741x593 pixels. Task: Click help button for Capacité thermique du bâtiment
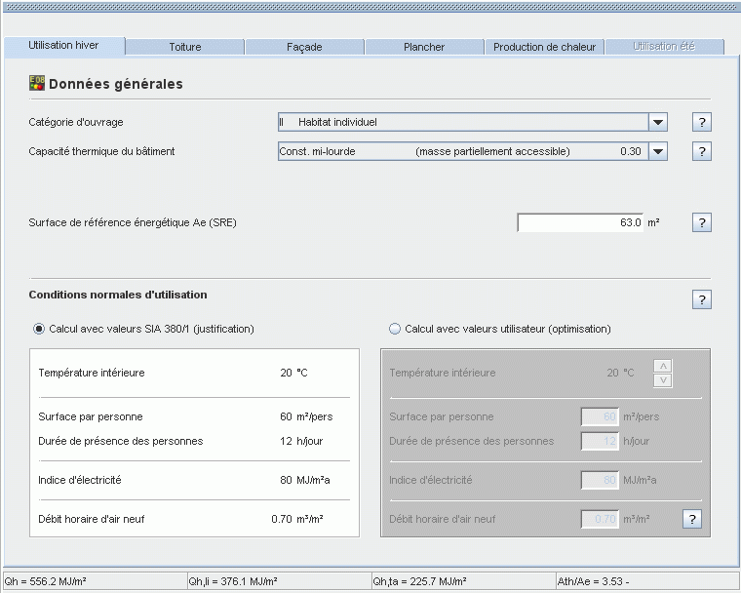pyautogui.click(x=702, y=151)
